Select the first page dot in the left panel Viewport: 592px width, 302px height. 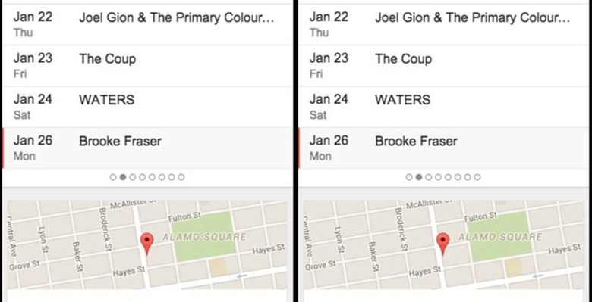(x=113, y=177)
